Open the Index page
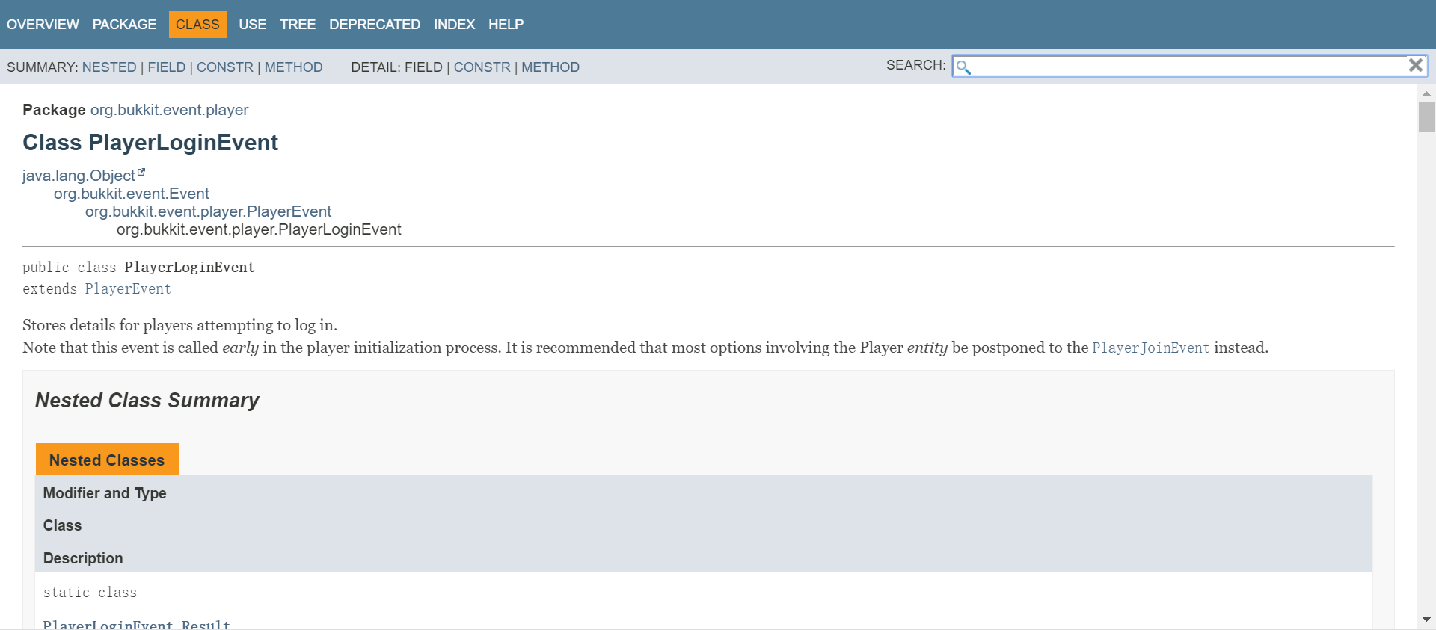 tap(454, 25)
